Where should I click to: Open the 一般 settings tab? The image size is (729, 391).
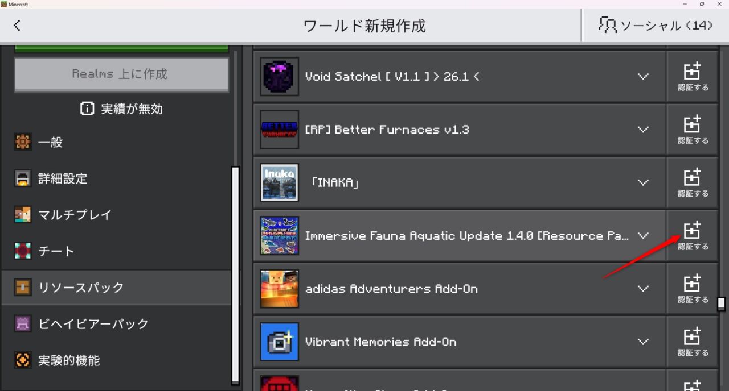pyautogui.click(x=117, y=142)
